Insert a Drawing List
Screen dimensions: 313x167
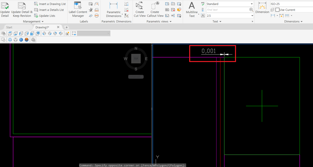click(50, 4)
